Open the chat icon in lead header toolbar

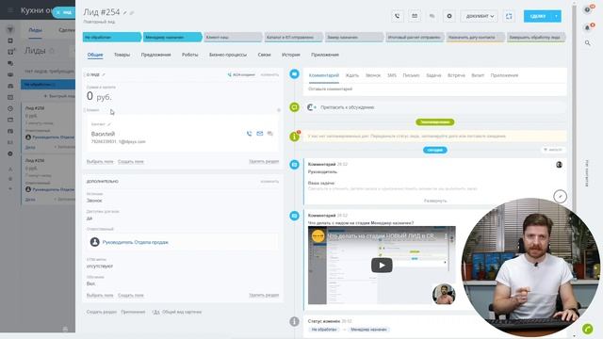pos(432,16)
